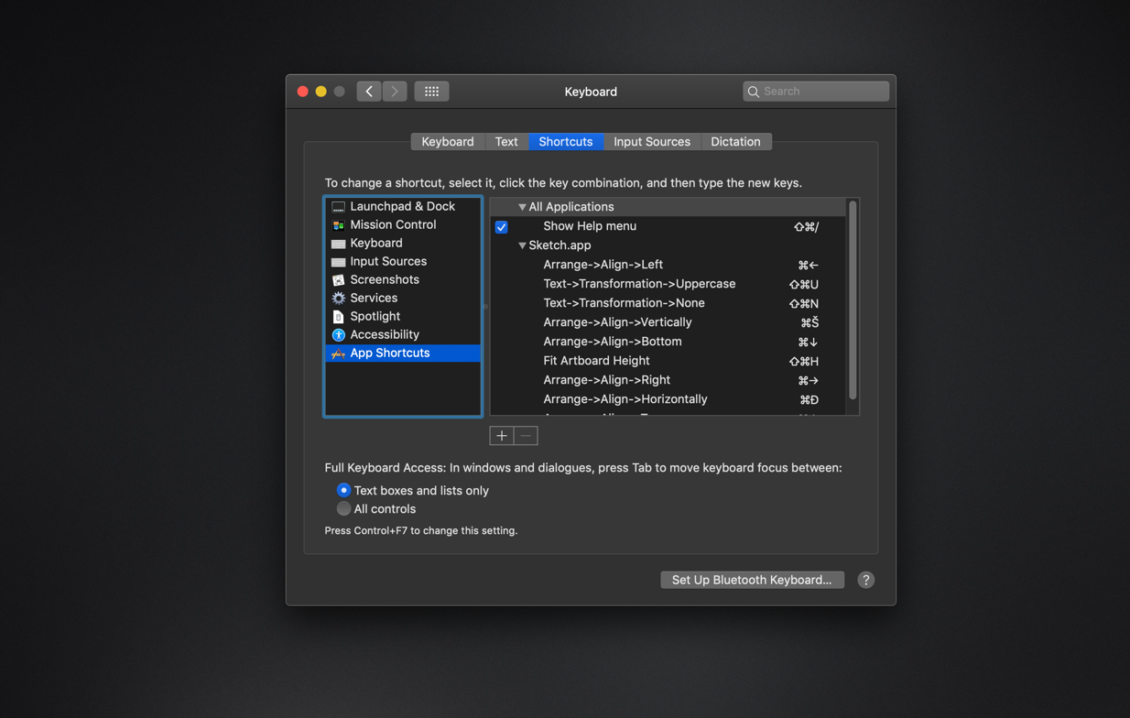
Task: Select the App Shortcuts sidebar item
Action: point(387,353)
